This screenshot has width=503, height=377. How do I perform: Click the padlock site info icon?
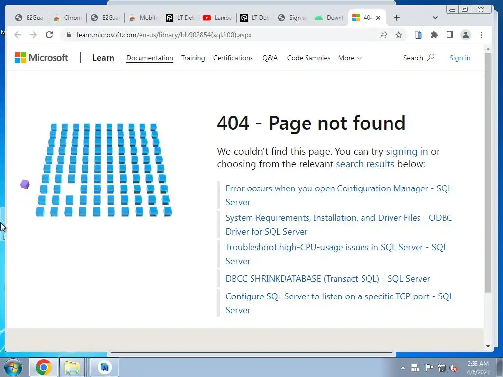[x=68, y=35]
